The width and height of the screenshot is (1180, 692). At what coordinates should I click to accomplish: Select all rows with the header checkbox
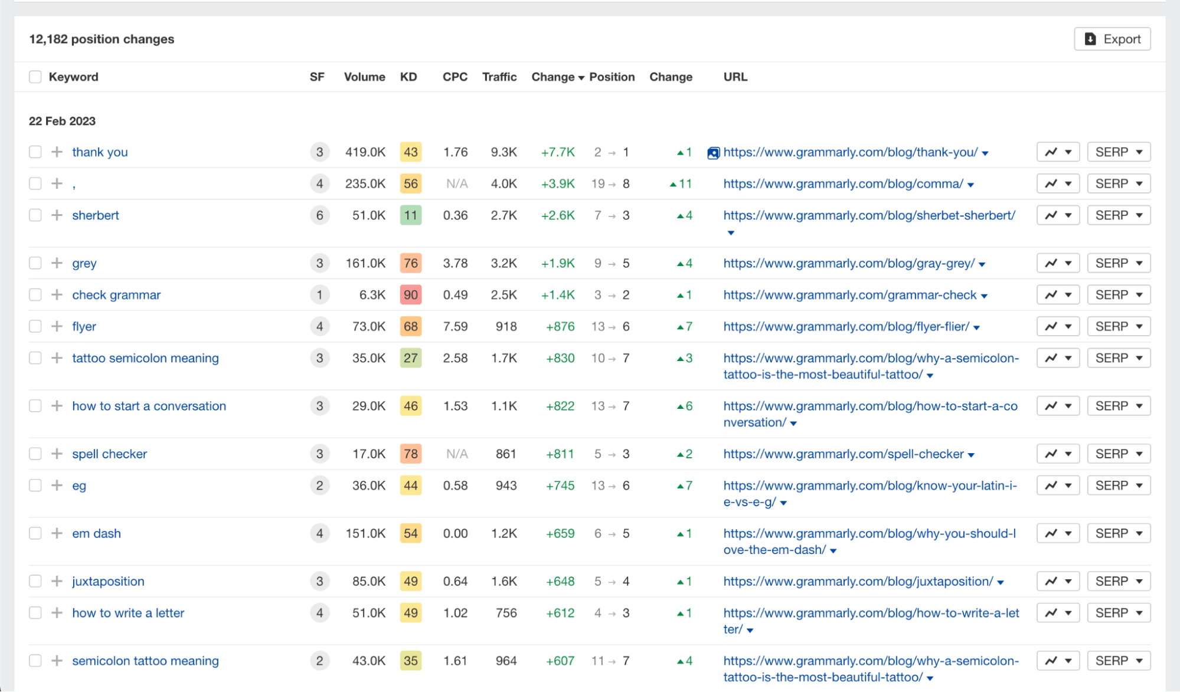click(35, 77)
